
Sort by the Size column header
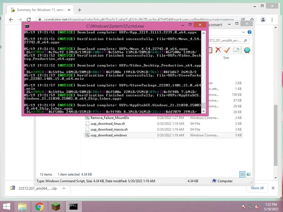coord(226,57)
